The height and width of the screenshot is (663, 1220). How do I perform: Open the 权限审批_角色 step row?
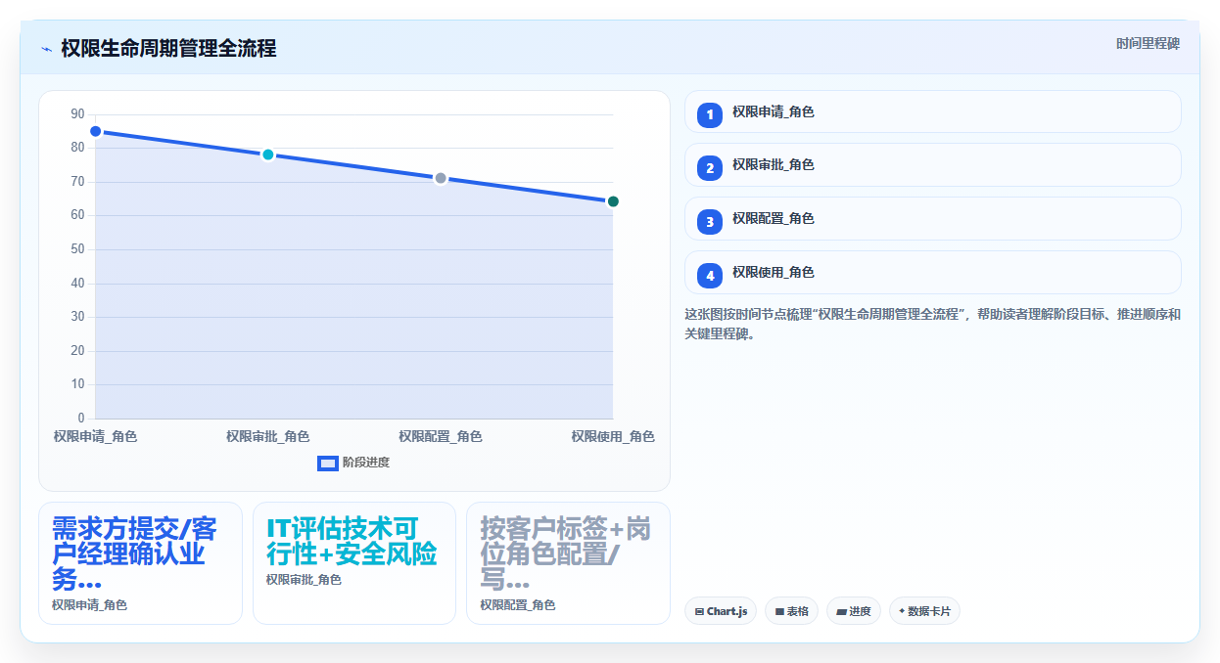(x=932, y=165)
